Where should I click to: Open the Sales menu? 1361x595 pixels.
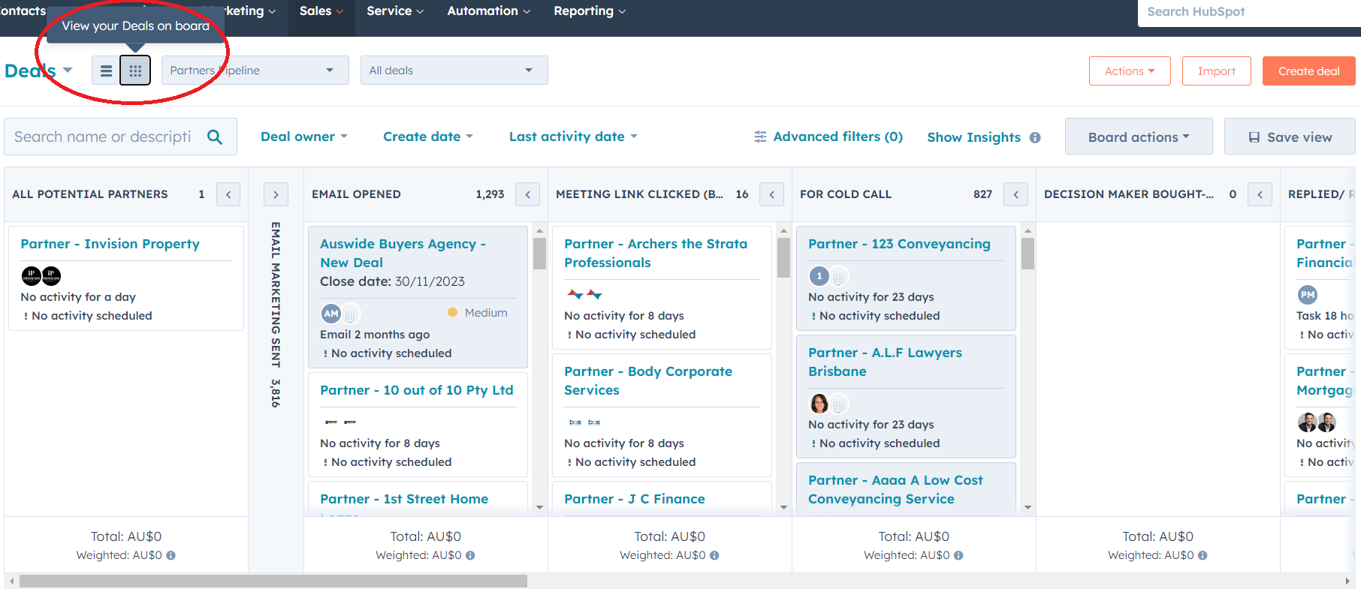pos(321,11)
